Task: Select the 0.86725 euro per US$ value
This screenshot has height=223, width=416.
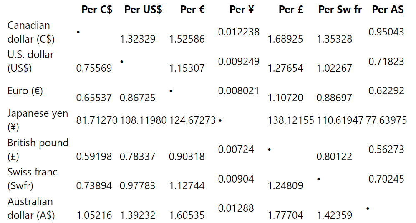Action: coord(138,98)
